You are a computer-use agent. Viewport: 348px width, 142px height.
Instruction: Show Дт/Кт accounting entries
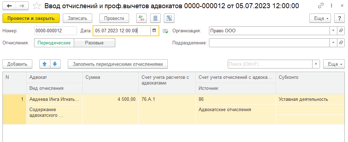tap(141, 18)
